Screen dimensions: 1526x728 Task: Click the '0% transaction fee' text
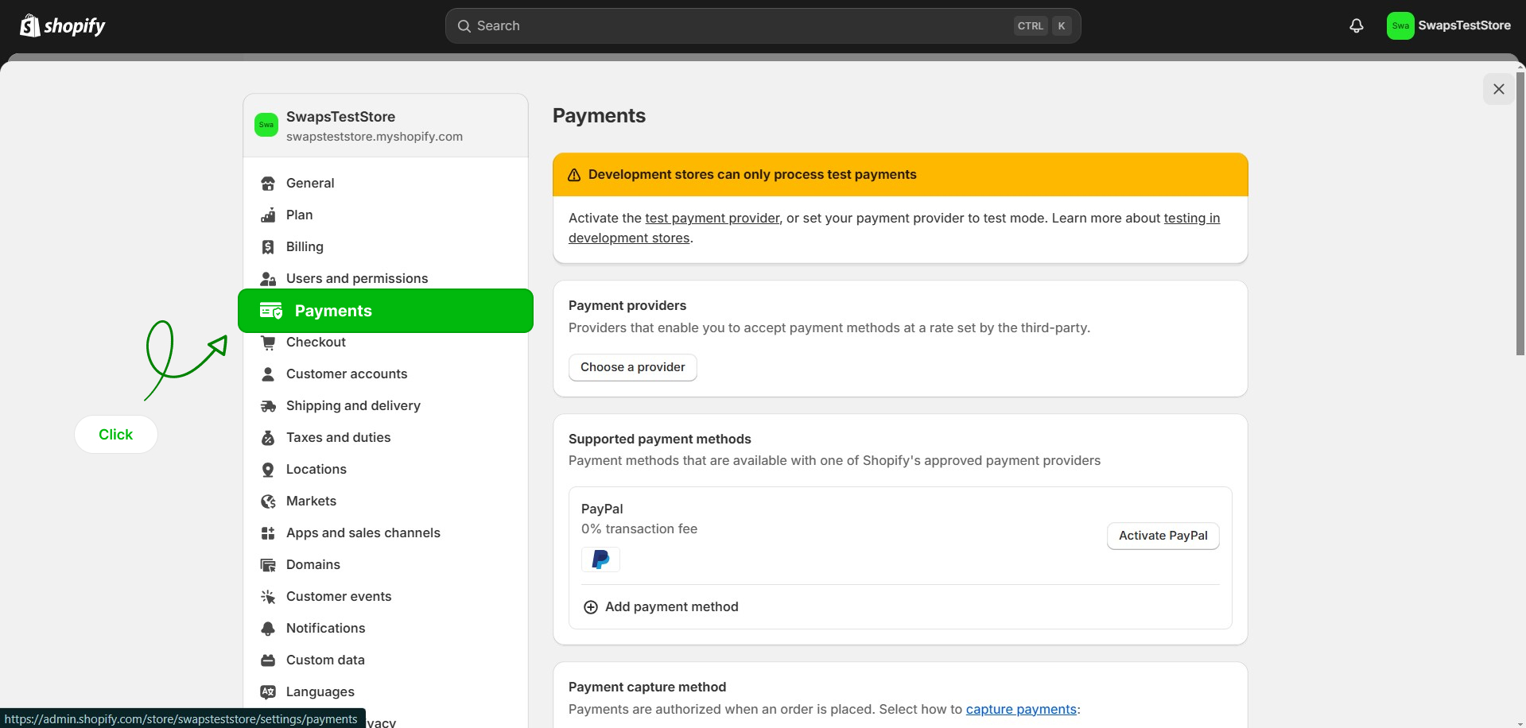[x=639, y=529]
